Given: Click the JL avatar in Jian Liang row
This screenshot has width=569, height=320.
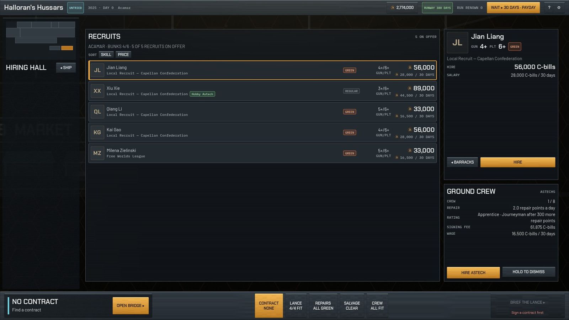Looking at the screenshot, I should 97,70.
